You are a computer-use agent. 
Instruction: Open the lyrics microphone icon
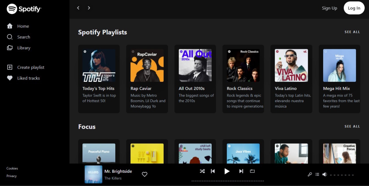pyautogui.click(x=310, y=174)
